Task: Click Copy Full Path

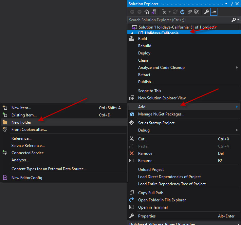Action: coord(184,193)
